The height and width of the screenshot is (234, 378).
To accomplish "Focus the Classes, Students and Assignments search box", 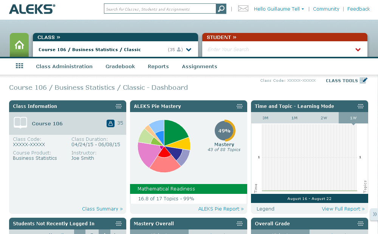I will (160, 9).
